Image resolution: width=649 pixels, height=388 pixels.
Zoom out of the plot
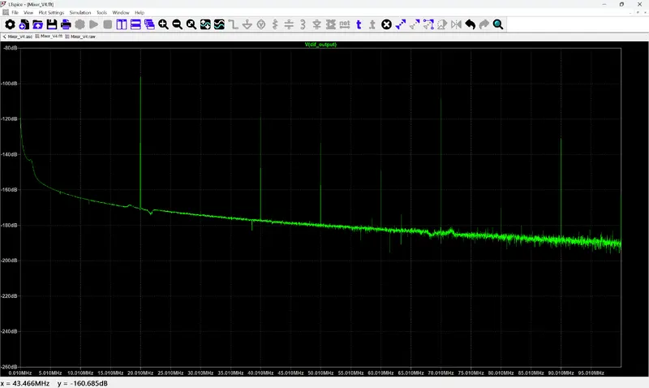177,24
